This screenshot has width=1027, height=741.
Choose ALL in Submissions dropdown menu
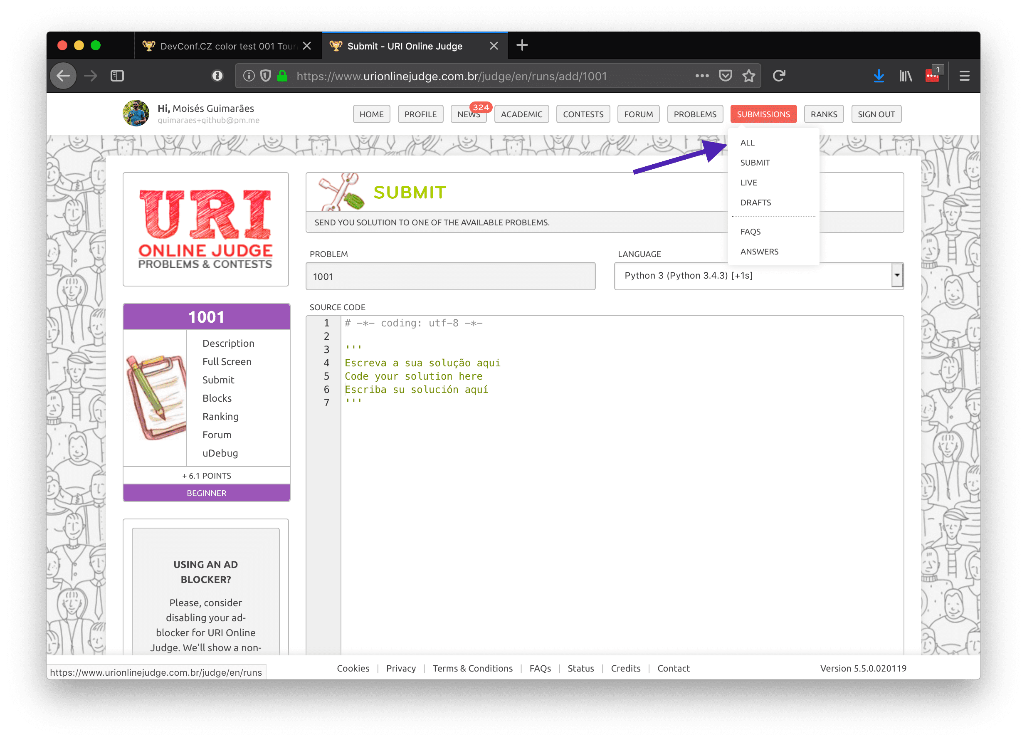[747, 143]
